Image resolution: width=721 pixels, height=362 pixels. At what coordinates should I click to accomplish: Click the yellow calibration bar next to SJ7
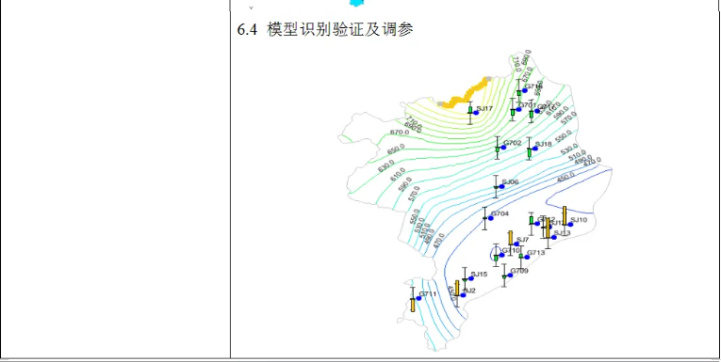[511, 238]
